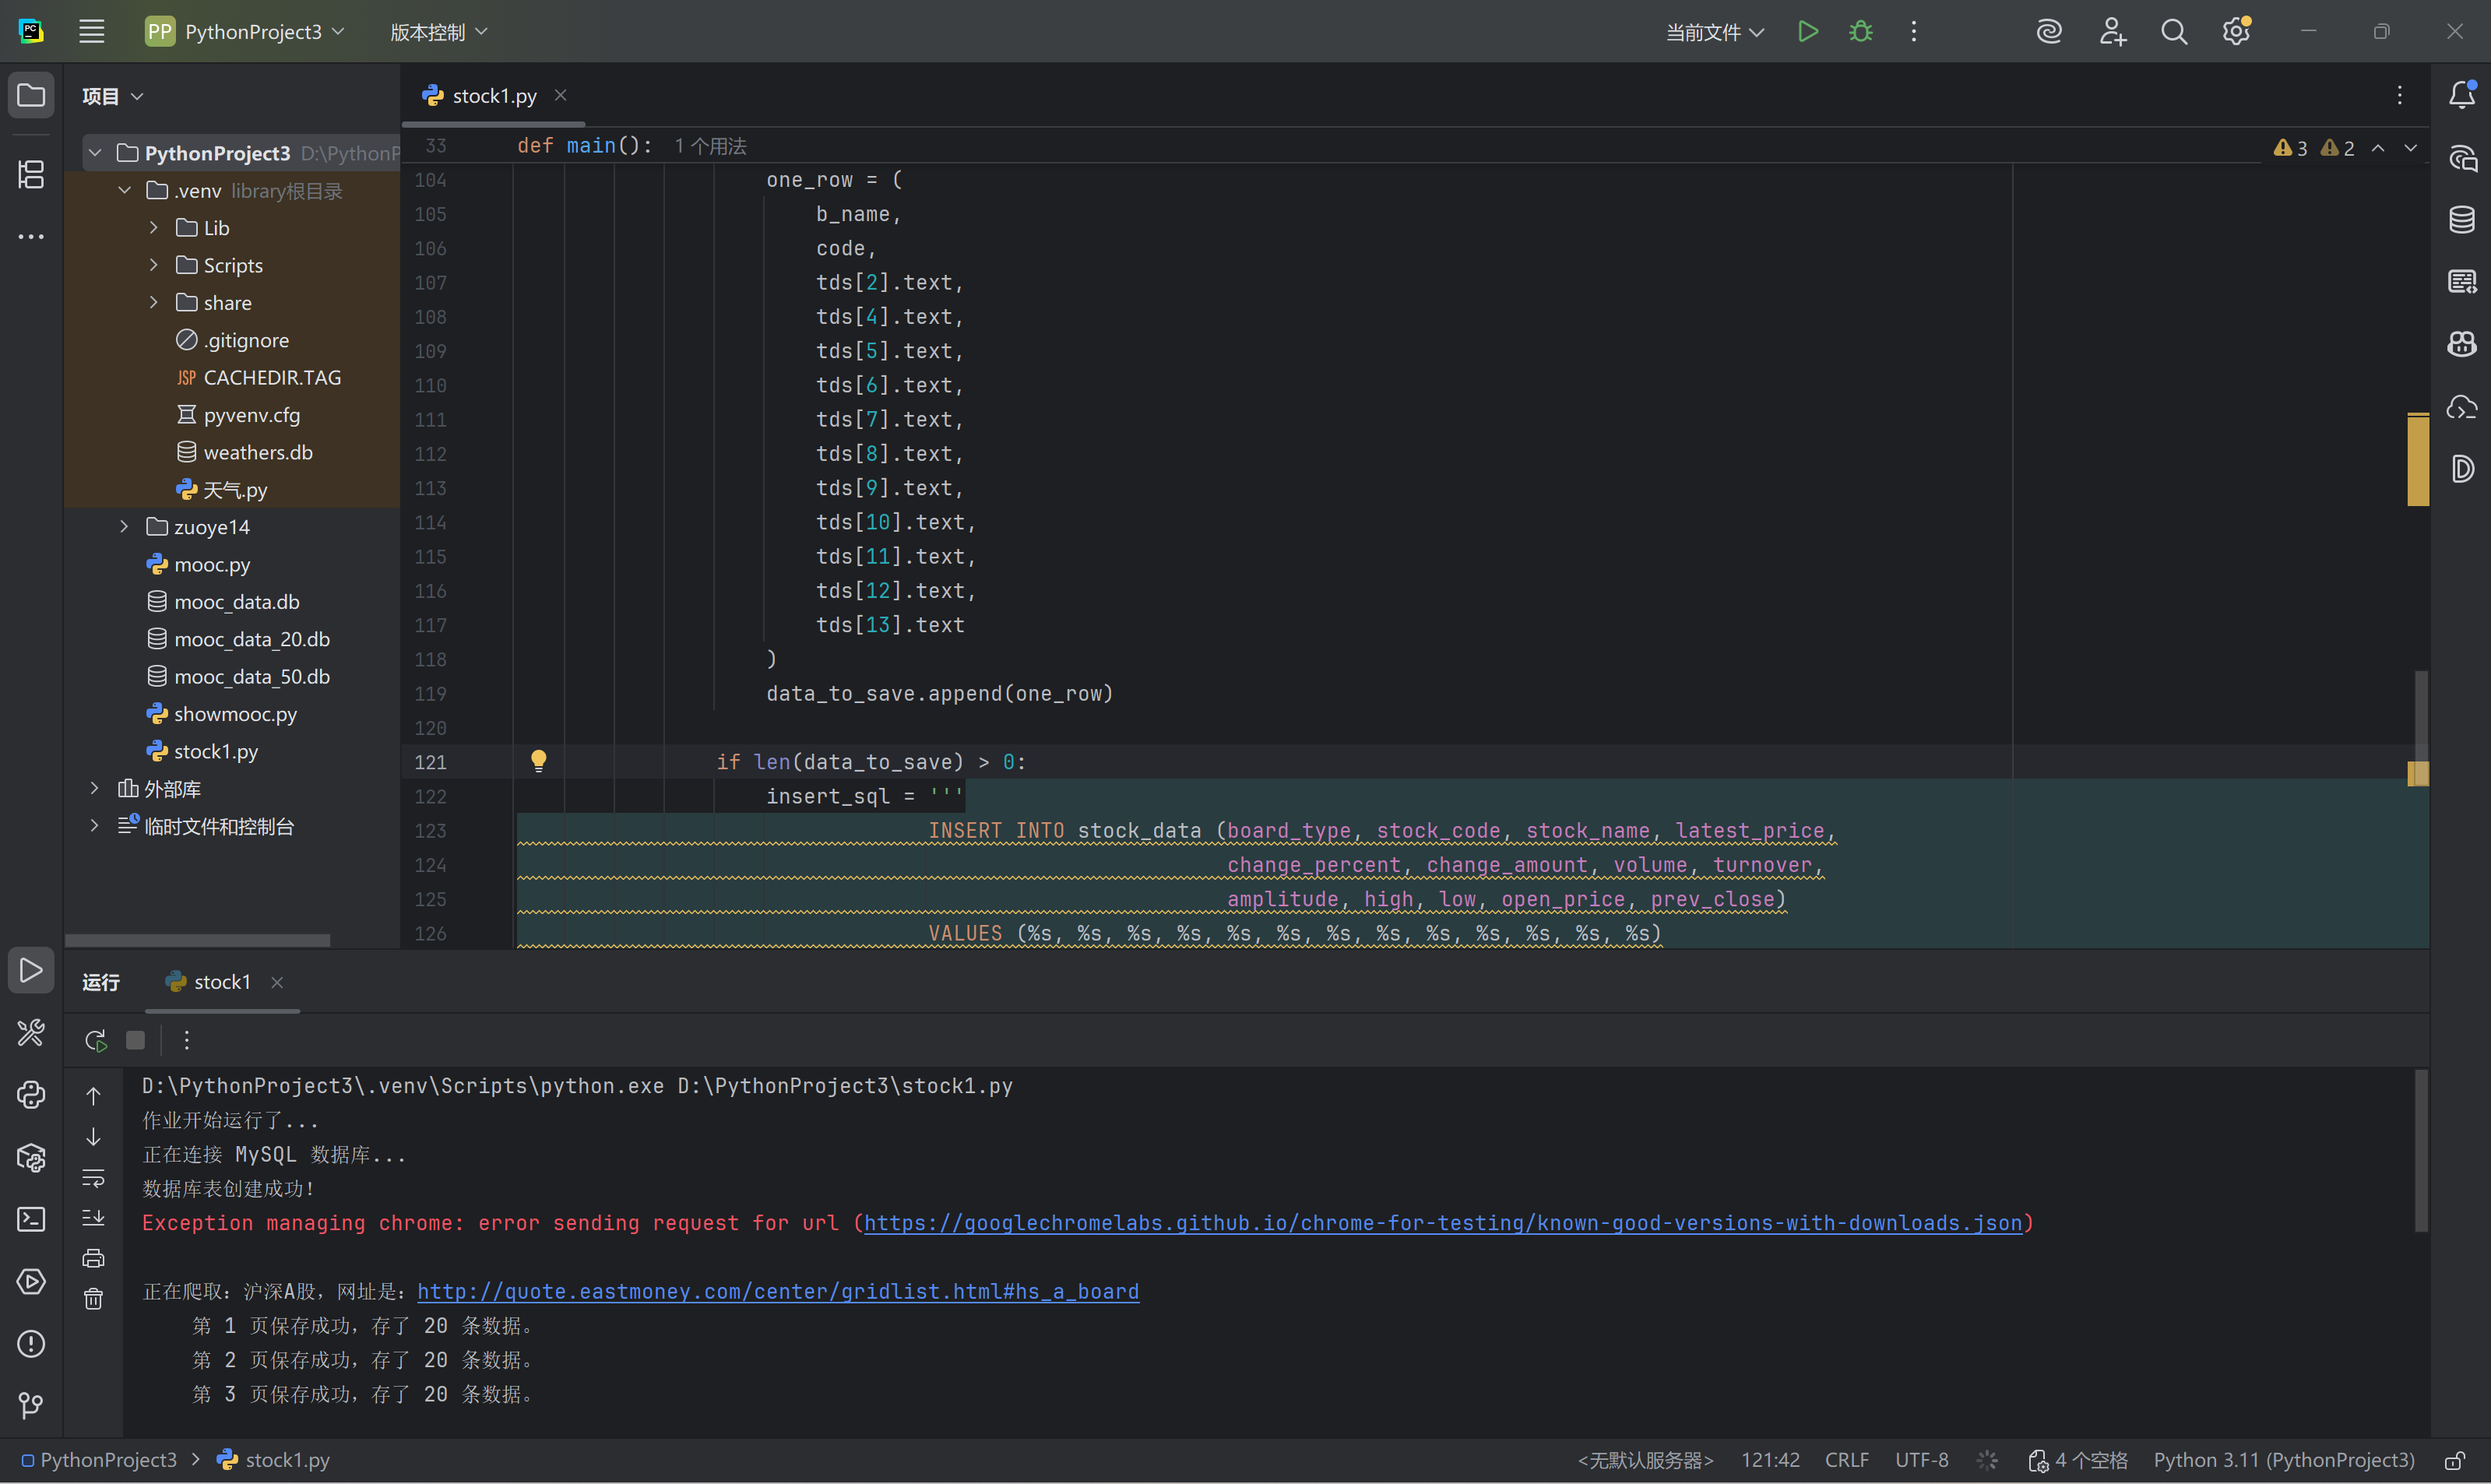Open the Git version control tool window
2491x1484 pixels.
pyautogui.click(x=31, y=1405)
